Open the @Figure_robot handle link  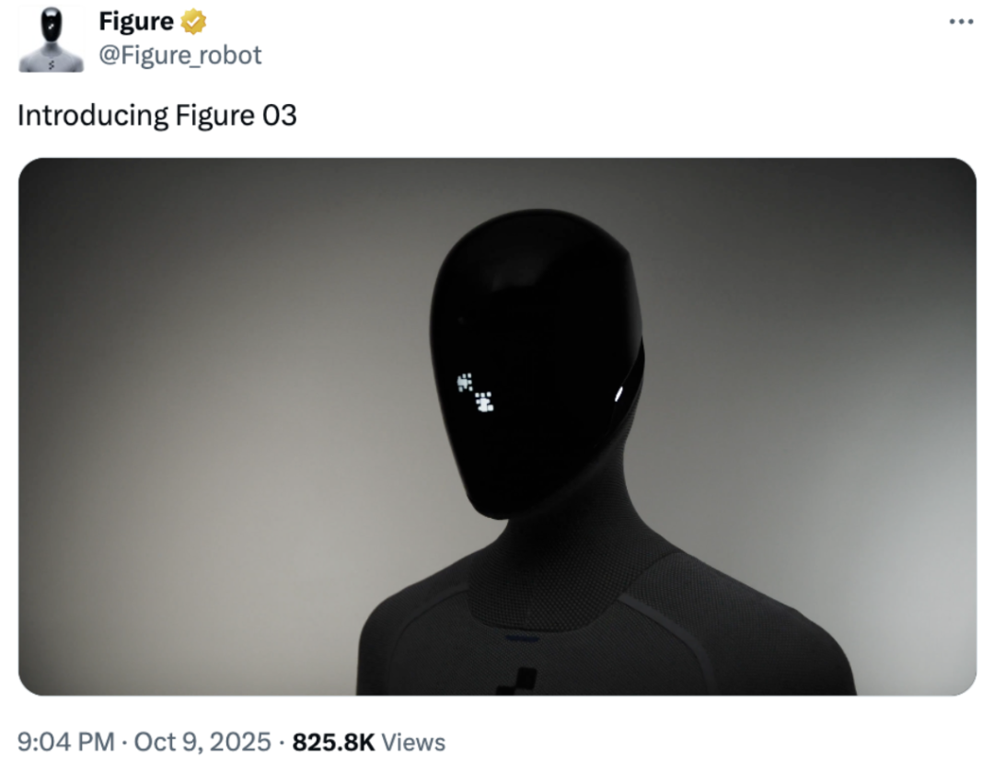point(180,55)
